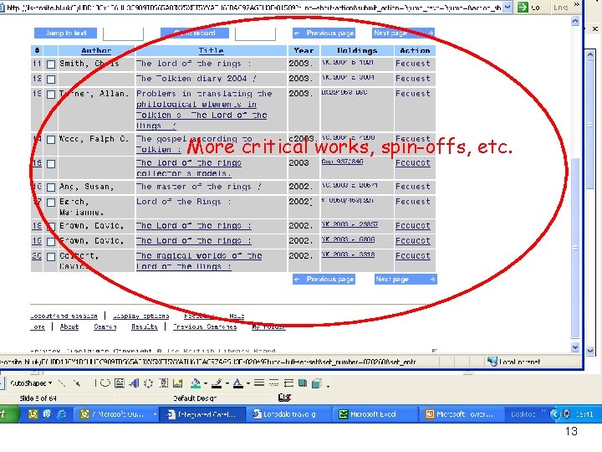Click the browser Go arrow button
Image resolution: width=602 pixels, height=452 pixels.
pos(523,7)
